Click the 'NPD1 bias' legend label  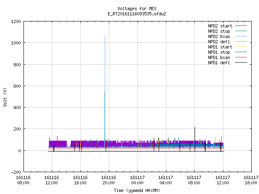point(219,57)
